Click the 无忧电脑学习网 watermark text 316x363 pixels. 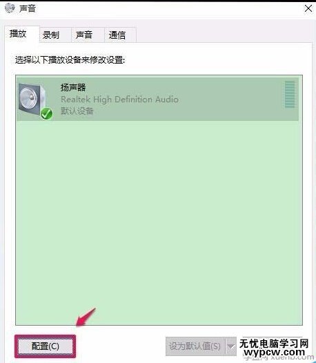coord(274,344)
